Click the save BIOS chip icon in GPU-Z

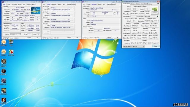(157, 16)
